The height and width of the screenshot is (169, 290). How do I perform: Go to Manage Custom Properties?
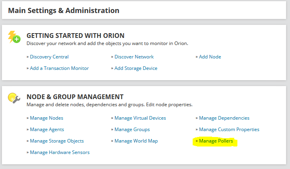pos(229,130)
